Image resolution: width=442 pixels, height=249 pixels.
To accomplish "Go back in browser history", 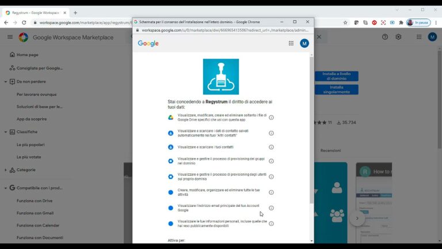I will tap(6, 22).
